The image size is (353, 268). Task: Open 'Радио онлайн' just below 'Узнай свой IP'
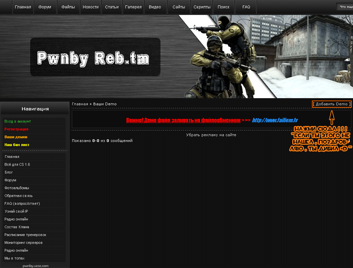(x=16, y=219)
